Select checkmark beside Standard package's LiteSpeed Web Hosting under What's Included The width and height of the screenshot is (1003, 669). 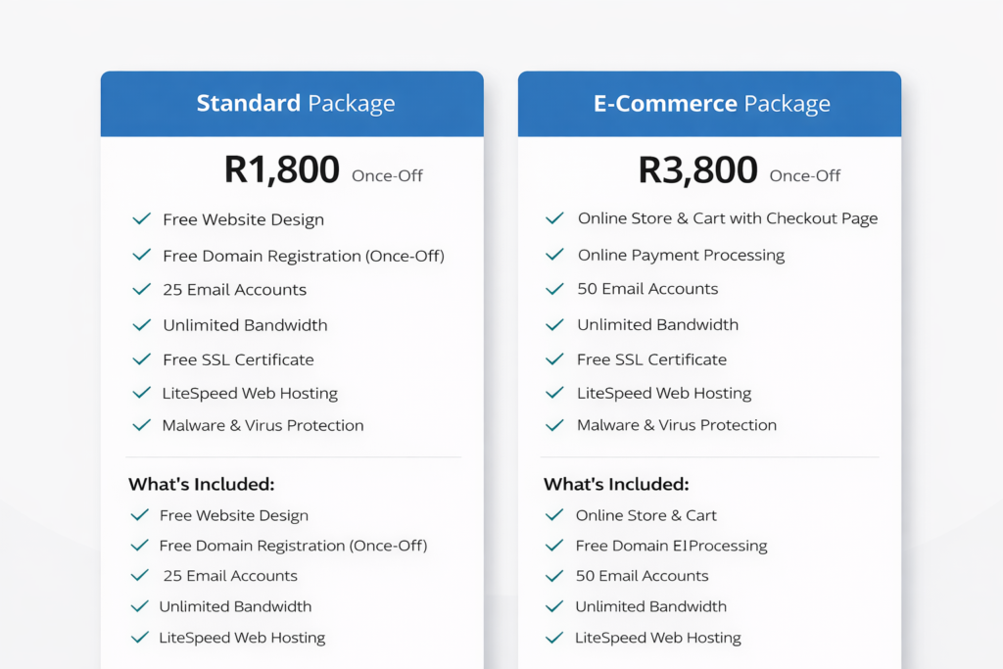139,638
